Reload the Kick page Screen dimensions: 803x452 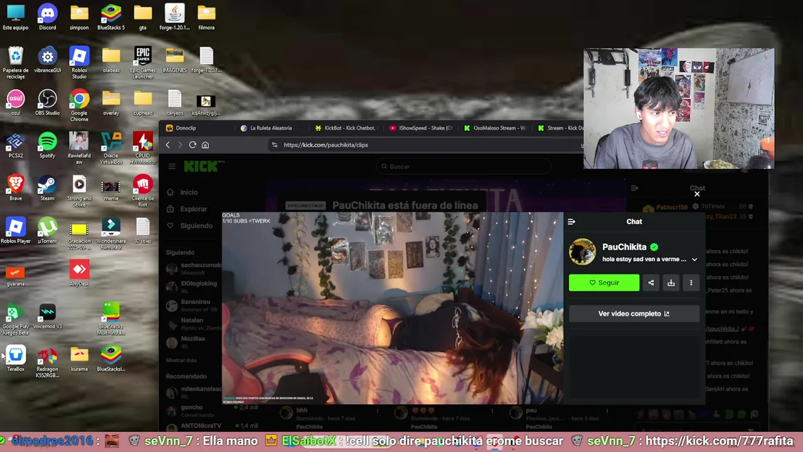point(193,145)
